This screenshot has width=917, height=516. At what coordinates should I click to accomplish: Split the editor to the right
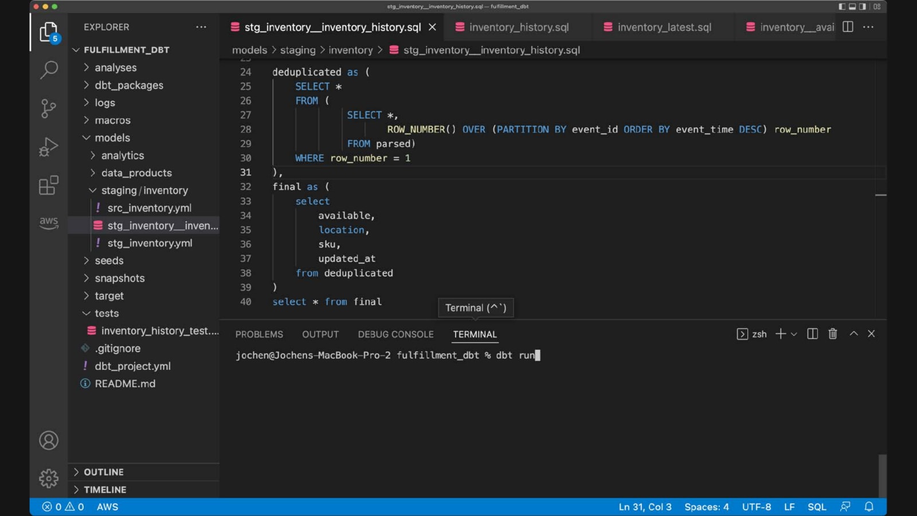tap(848, 27)
